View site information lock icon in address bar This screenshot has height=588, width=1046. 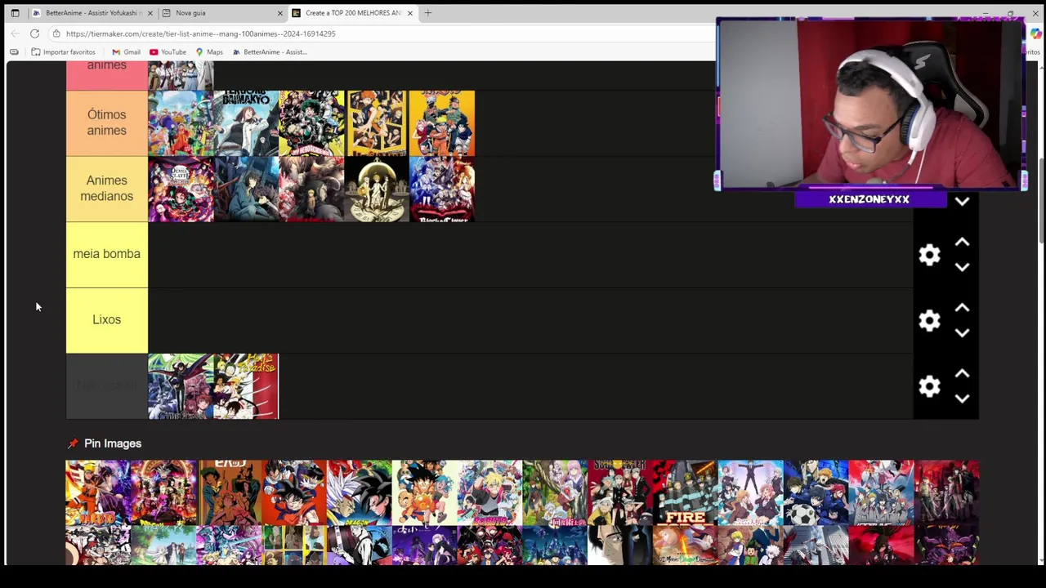click(56, 33)
